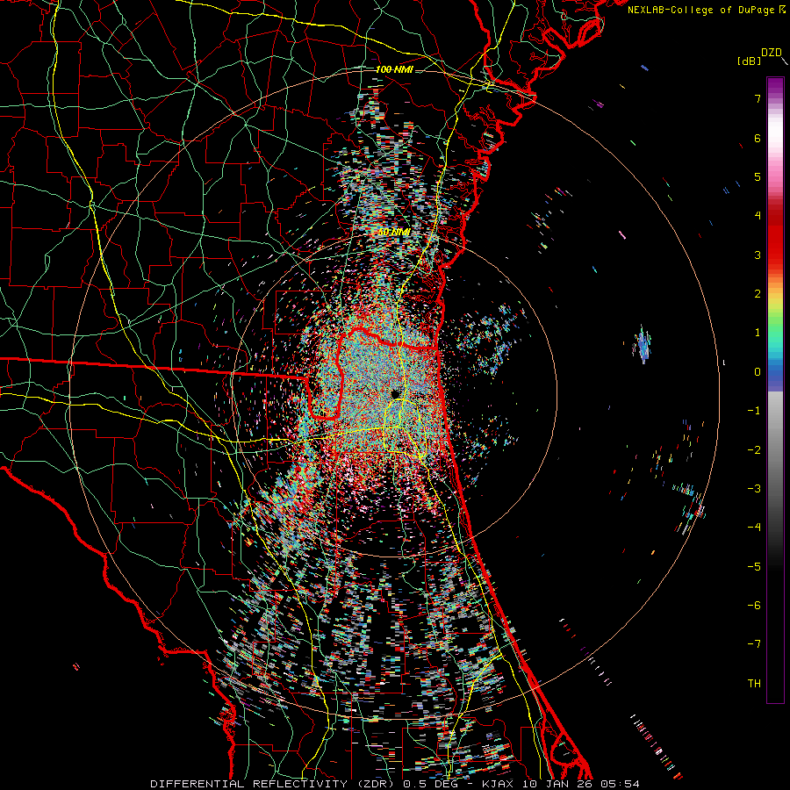
Task: Select the -1 value on the scale
Action: click(754, 411)
